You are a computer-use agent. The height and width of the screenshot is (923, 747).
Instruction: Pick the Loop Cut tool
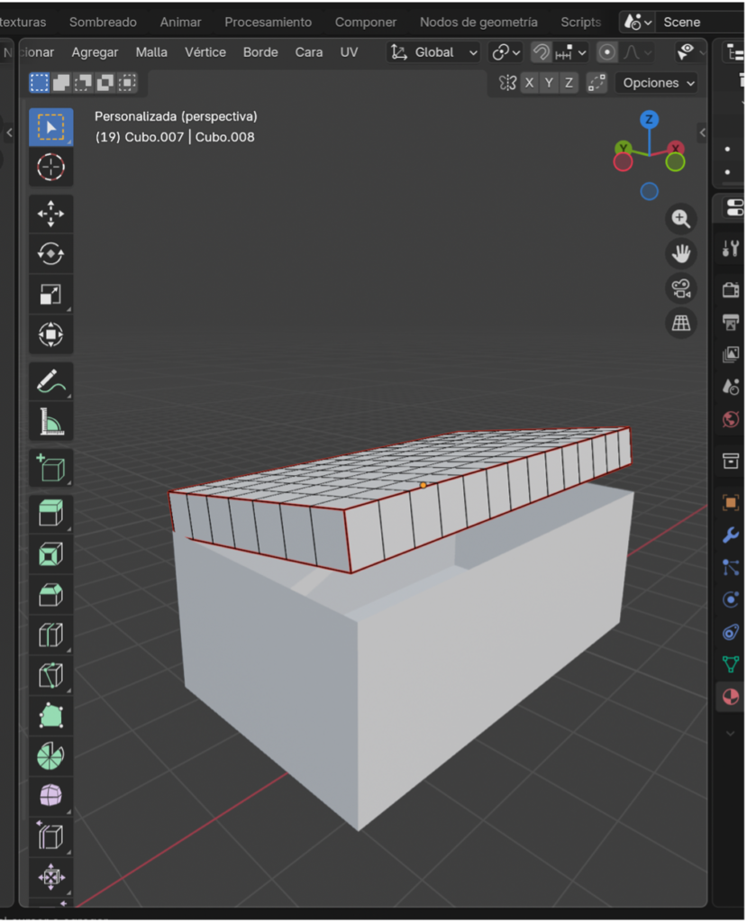(x=50, y=635)
